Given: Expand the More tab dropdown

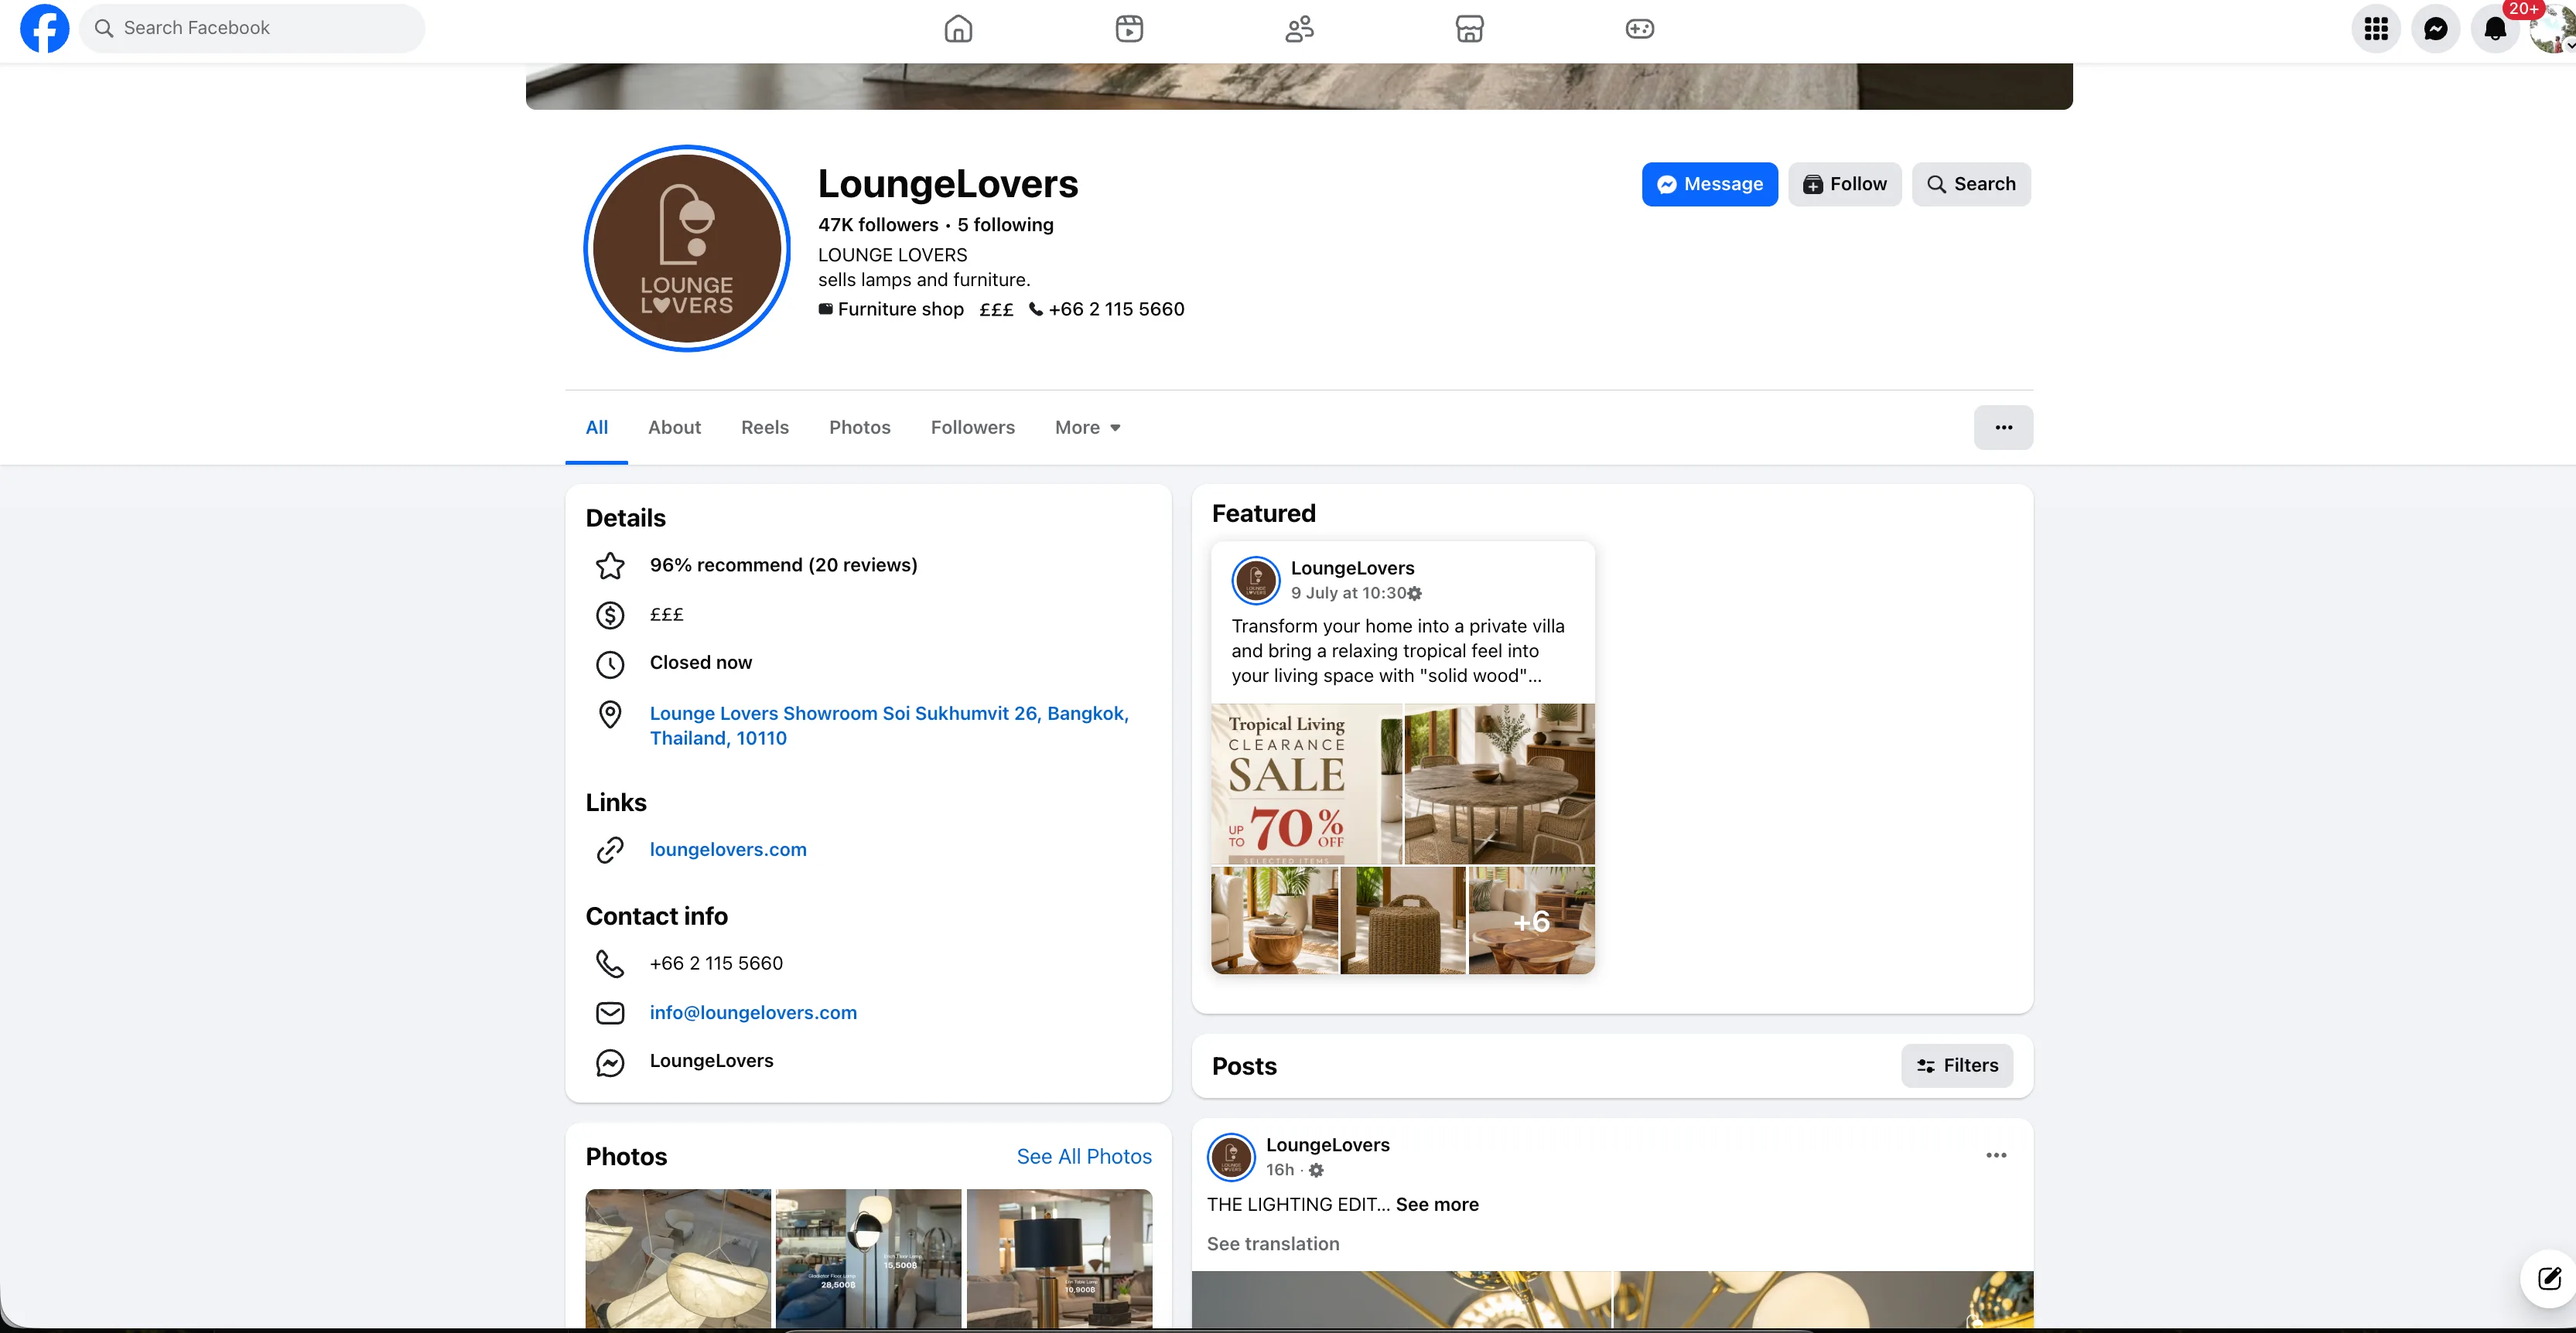Looking at the screenshot, I should point(1088,428).
